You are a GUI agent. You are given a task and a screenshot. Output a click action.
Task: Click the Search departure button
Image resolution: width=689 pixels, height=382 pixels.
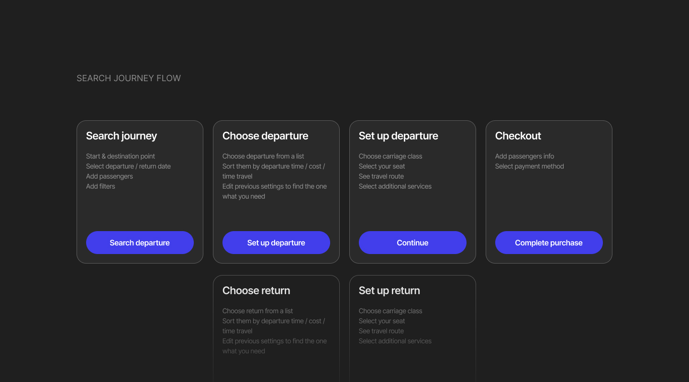[140, 243]
